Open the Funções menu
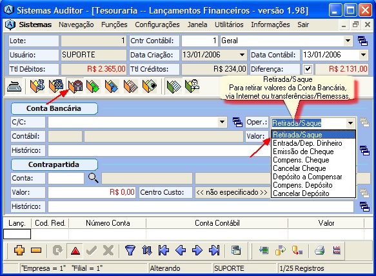The height and width of the screenshot is (276, 376). pyautogui.click(x=114, y=25)
